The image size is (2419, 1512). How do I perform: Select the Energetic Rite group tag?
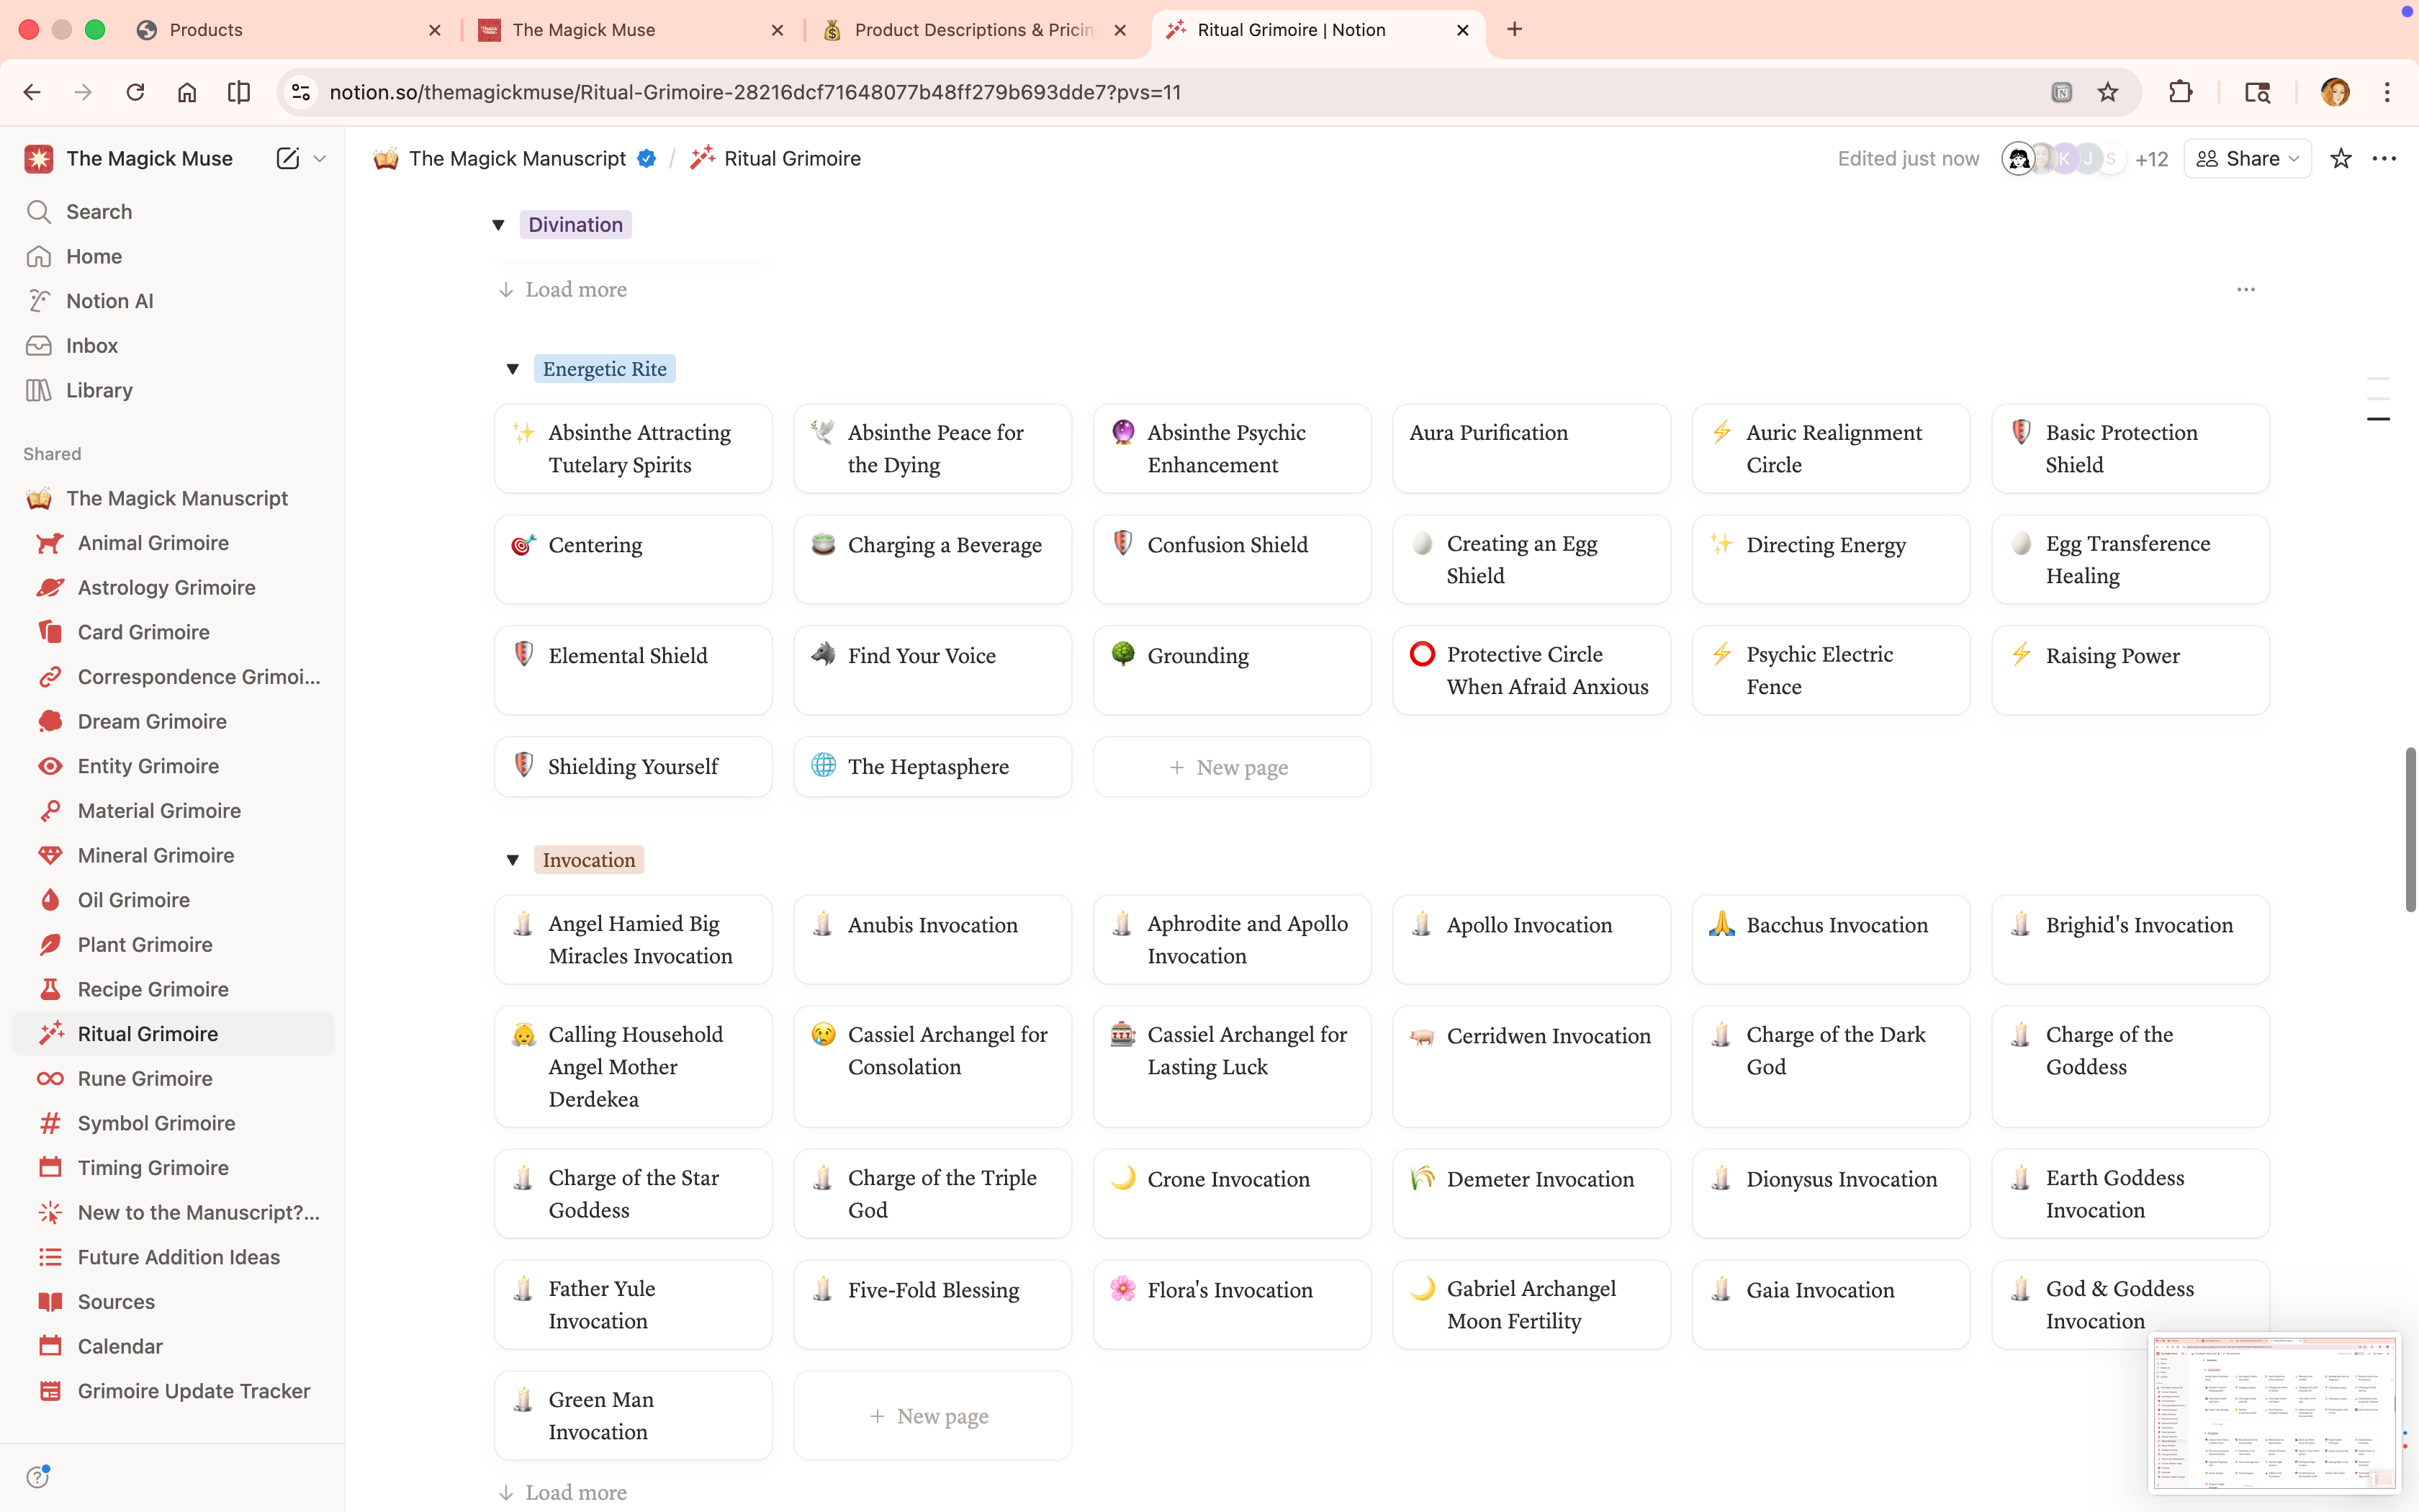604,369
